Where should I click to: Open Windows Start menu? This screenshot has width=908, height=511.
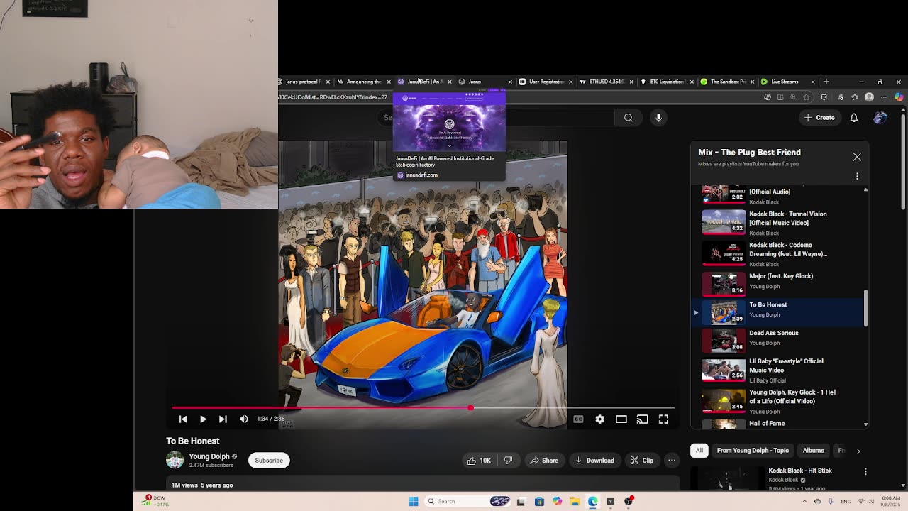(x=414, y=502)
